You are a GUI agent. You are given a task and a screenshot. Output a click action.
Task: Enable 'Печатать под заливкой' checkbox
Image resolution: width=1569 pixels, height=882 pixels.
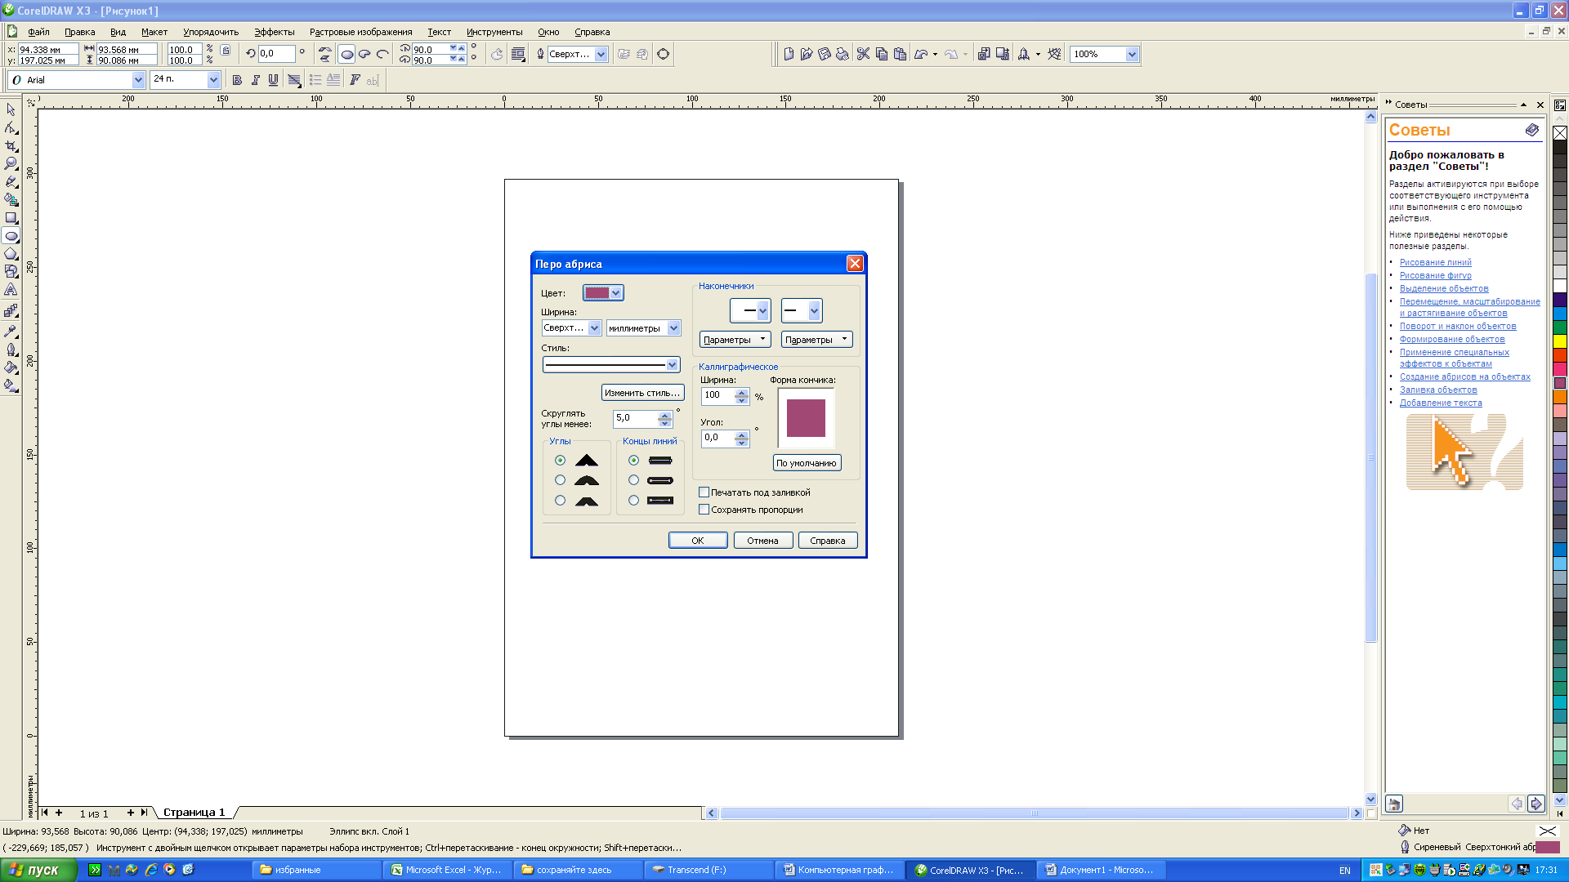click(x=704, y=492)
